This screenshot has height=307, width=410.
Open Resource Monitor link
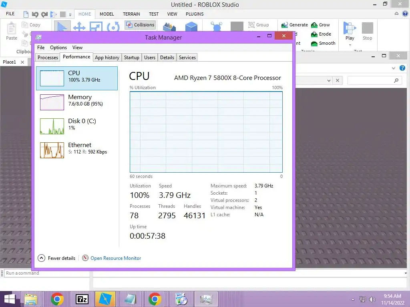tap(116, 258)
